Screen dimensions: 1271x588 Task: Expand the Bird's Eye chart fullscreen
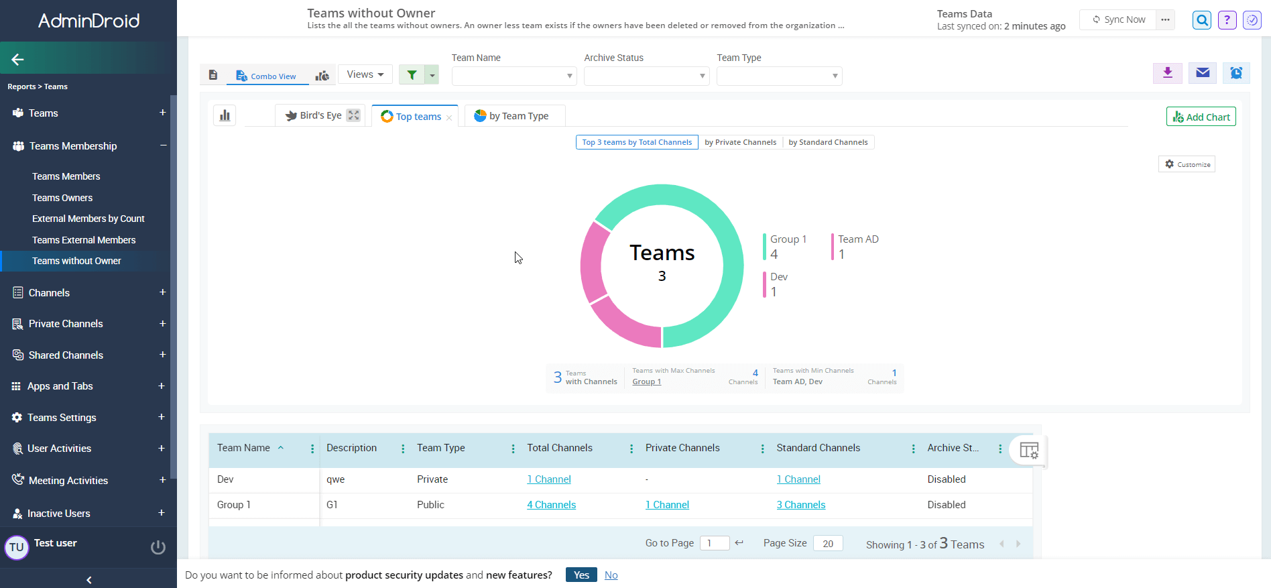click(x=353, y=115)
